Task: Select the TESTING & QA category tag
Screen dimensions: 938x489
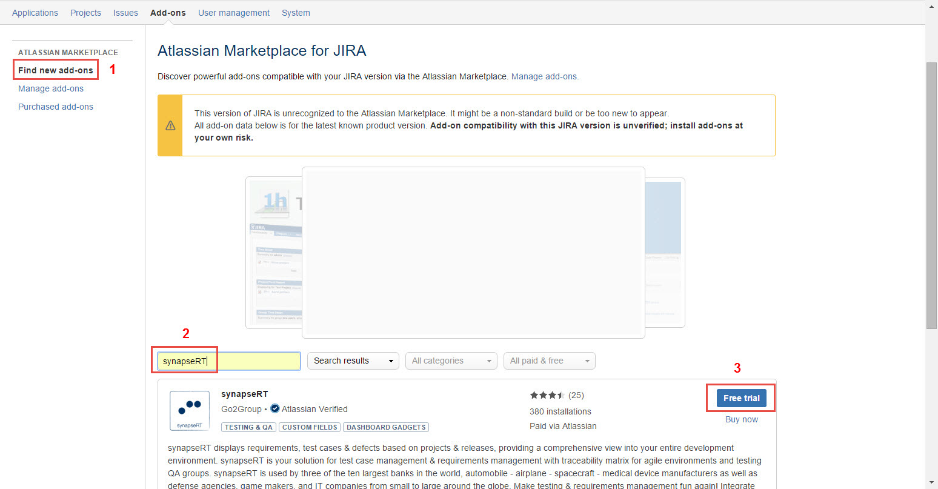Action: point(248,427)
